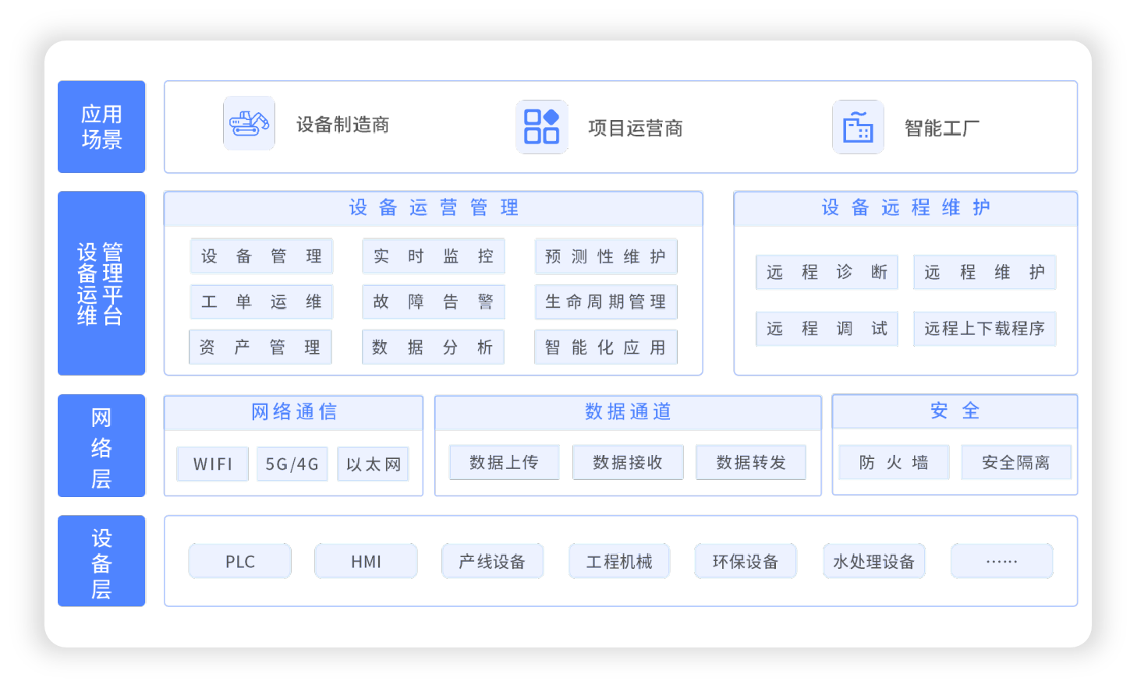1137x688 pixels.
Task: Open 远程上下载程序 module
Action: pyautogui.click(x=984, y=329)
